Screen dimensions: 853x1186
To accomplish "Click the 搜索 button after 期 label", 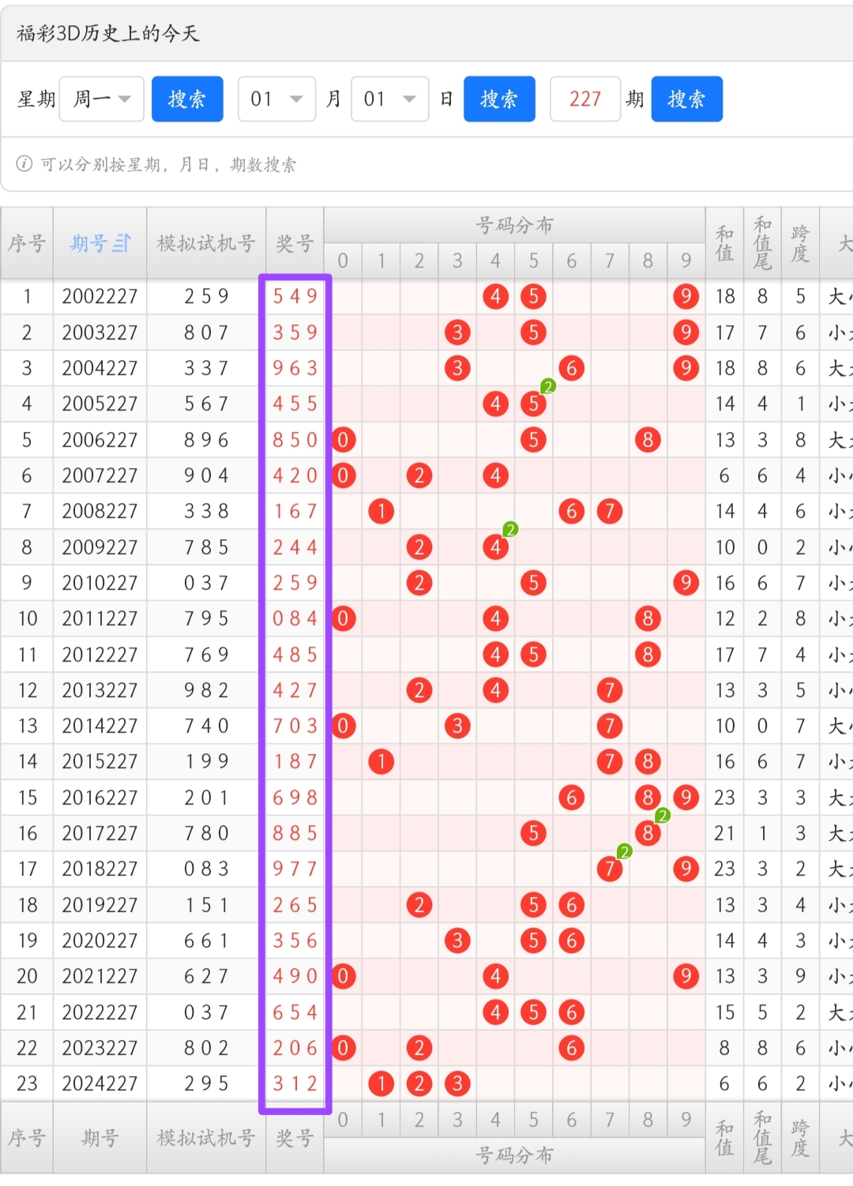I will (x=687, y=99).
